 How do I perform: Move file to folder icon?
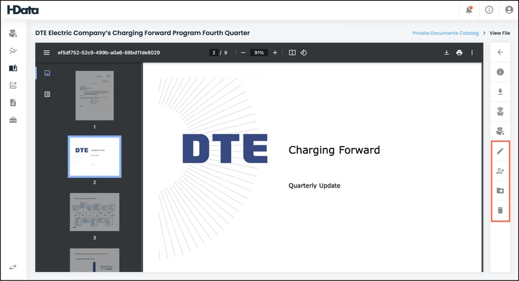click(x=500, y=191)
